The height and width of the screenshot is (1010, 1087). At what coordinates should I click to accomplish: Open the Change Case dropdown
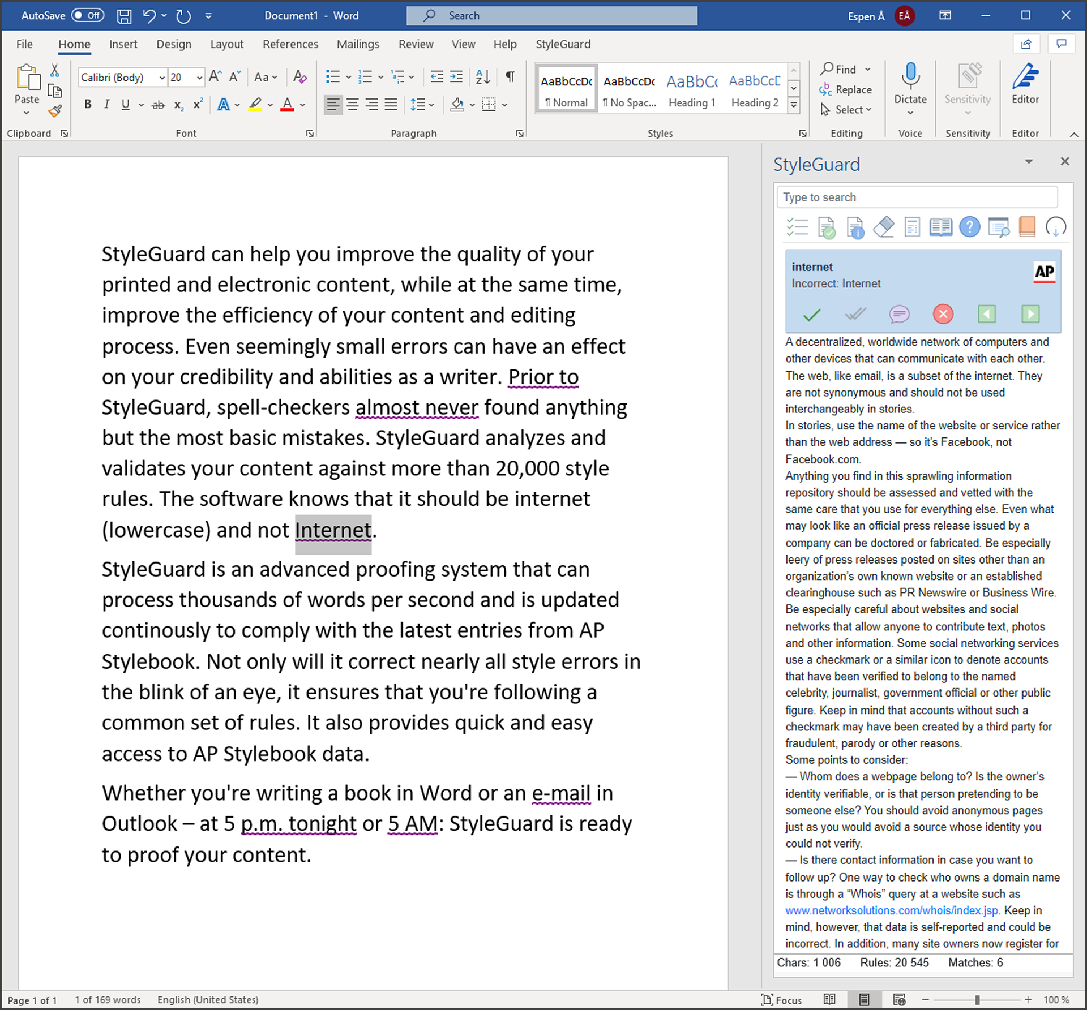click(x=266, y=76)
